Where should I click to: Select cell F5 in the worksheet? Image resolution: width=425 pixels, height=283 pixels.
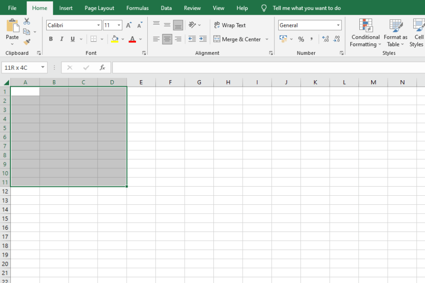[170, 127]
